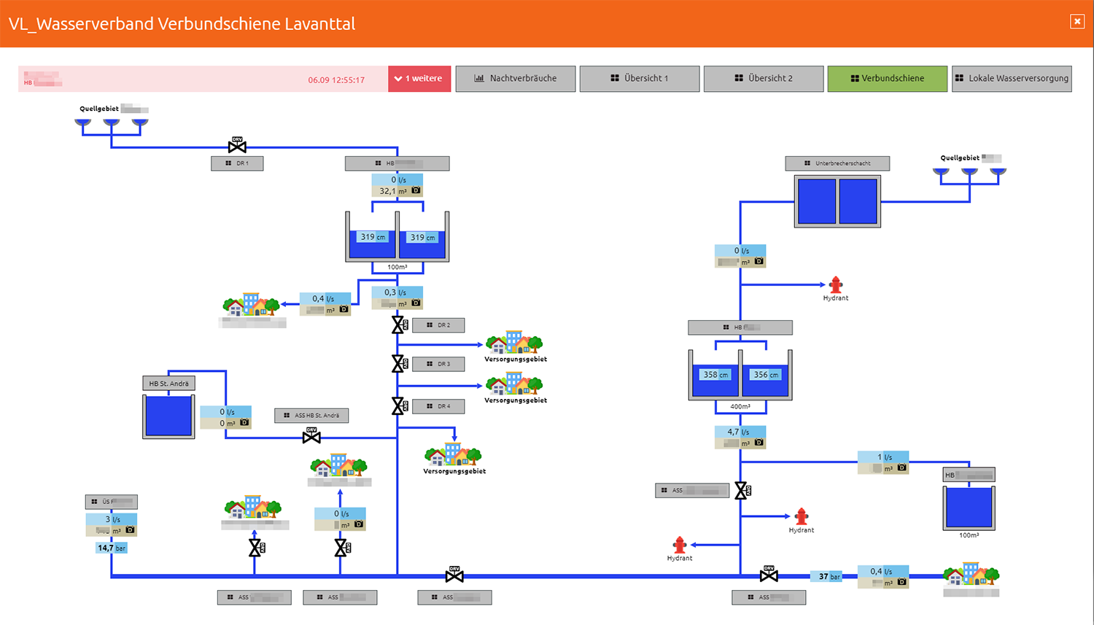Screen dimensions: 1094x625
Task: Click the valve icon beside DR 2
Action: click(400, 325)
